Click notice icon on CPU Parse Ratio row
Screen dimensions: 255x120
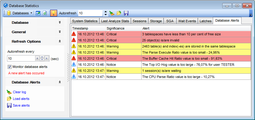(74, 77)
